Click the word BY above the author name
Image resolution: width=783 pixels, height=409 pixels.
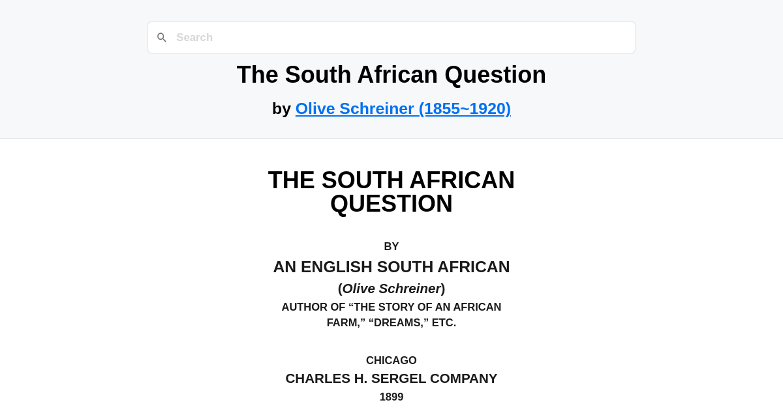click(x=391, y=246)
